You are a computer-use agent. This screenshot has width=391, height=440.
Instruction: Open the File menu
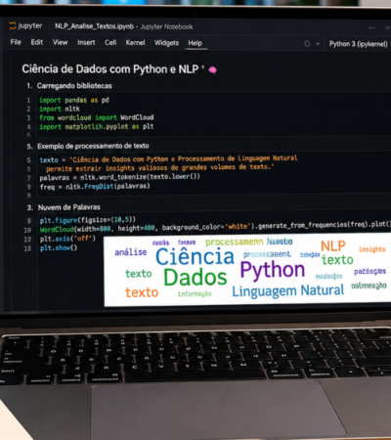pyautogui.click(x=16, y=42)
